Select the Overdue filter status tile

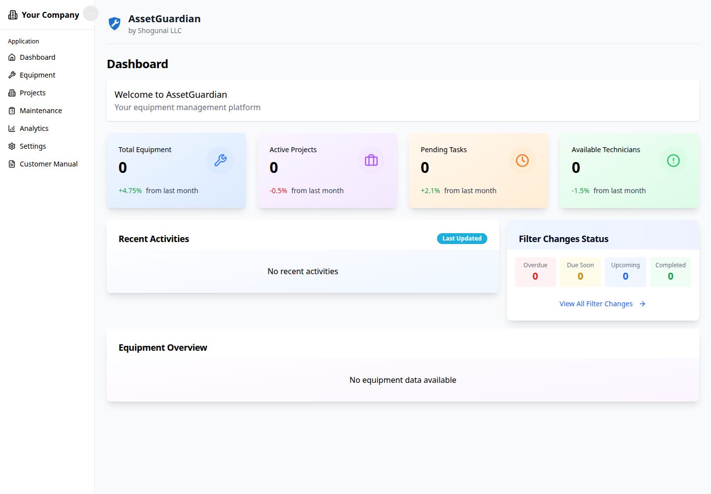pyautogui.click(x=535, y=272)
